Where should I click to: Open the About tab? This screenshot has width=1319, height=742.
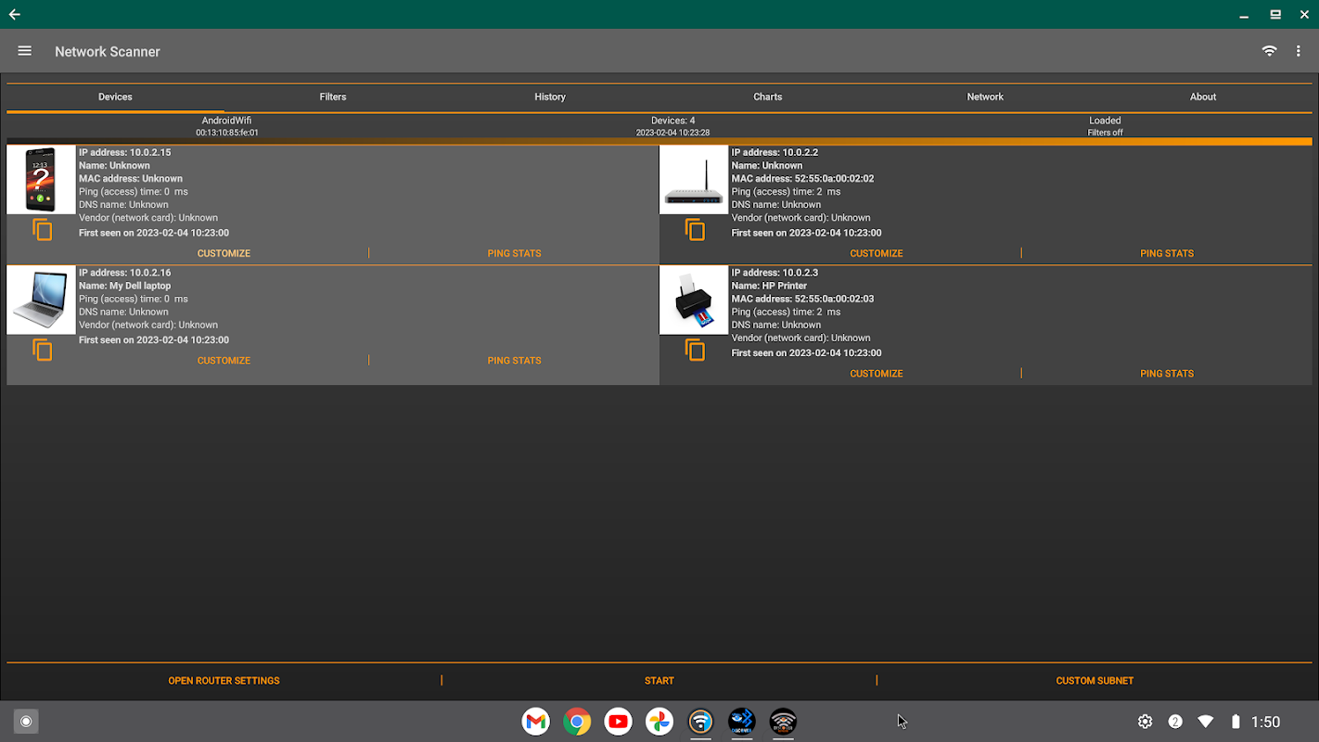[1203, 96]
